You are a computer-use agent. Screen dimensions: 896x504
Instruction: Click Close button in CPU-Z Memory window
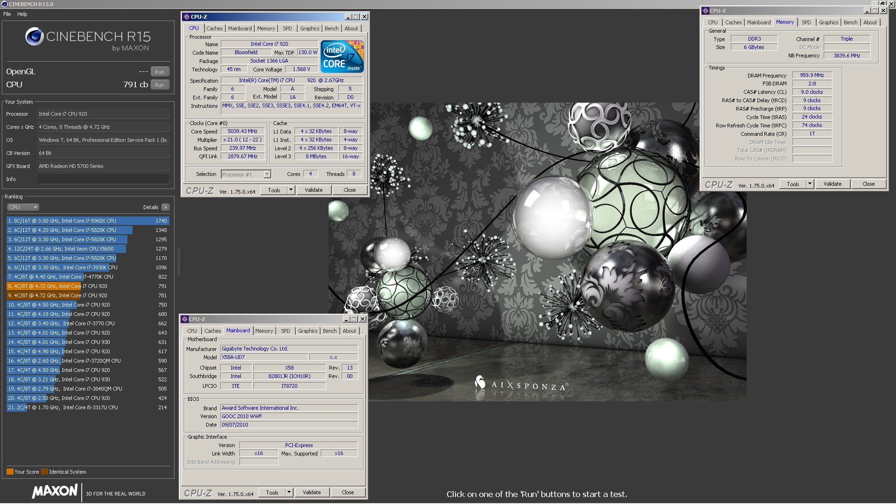[x=868, y=184]
